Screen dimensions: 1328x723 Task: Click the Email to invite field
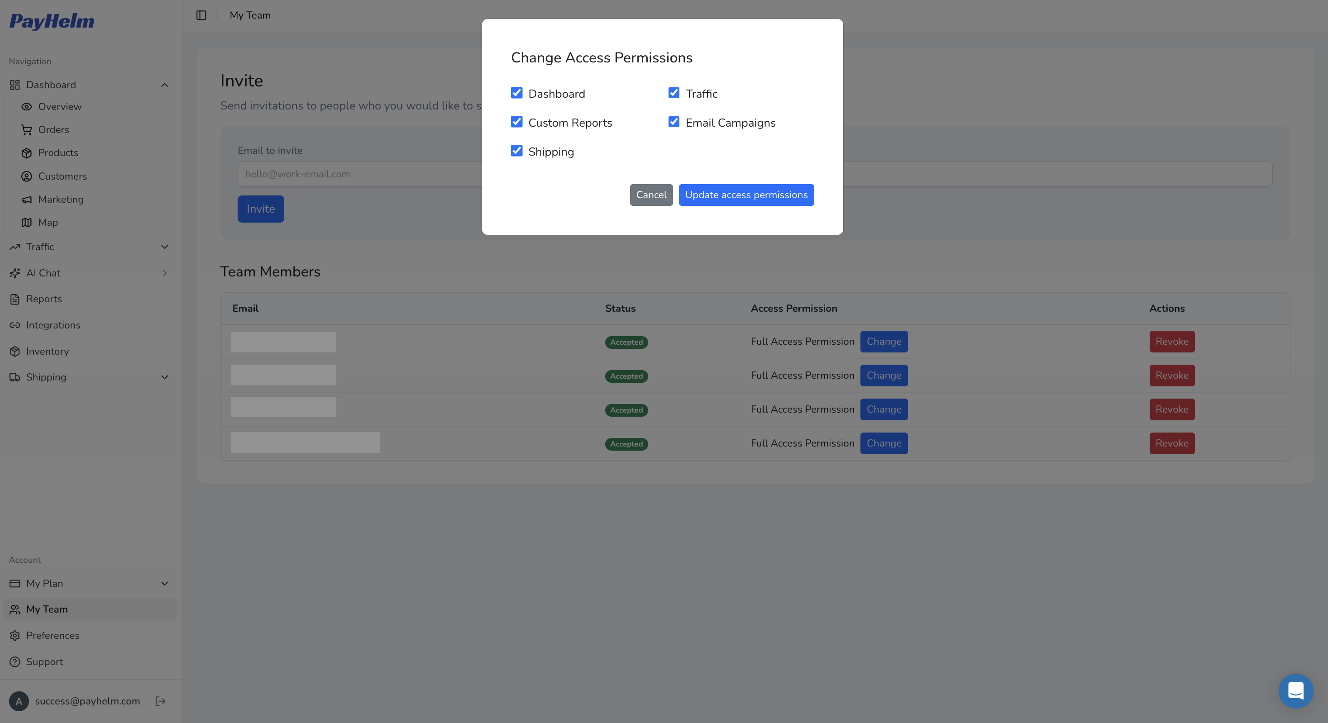(x=755, y=174)
